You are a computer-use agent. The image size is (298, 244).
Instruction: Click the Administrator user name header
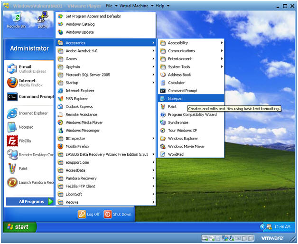click(x=29, y=48)
